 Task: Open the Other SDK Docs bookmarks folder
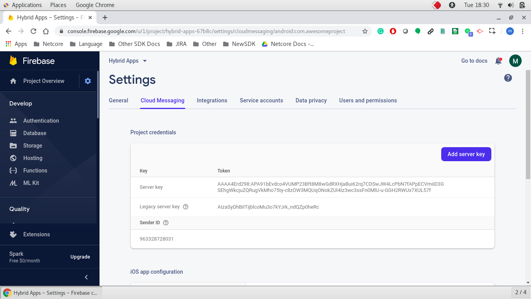point(134,44)
